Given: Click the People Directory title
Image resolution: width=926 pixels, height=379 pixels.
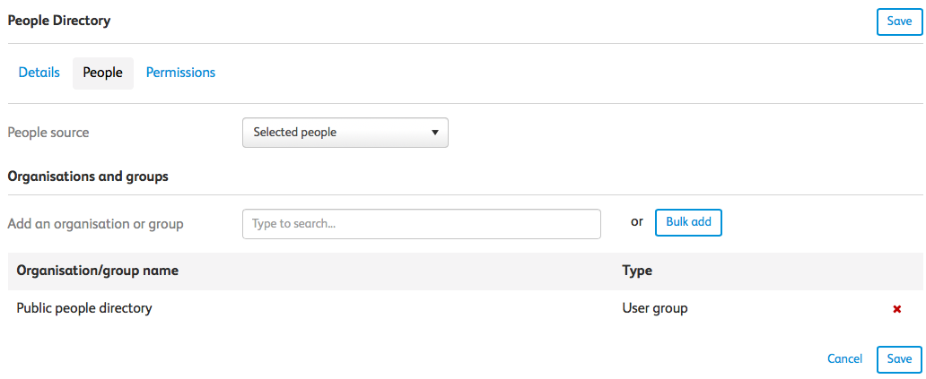Looking at the screenshot, I should coord(58,21).
